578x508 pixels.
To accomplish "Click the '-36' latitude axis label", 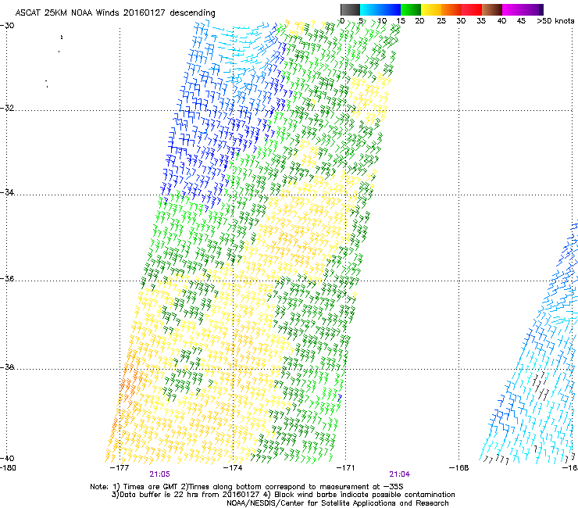I will tap(7, 278).
